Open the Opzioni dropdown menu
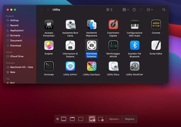 tap(114, 119)
